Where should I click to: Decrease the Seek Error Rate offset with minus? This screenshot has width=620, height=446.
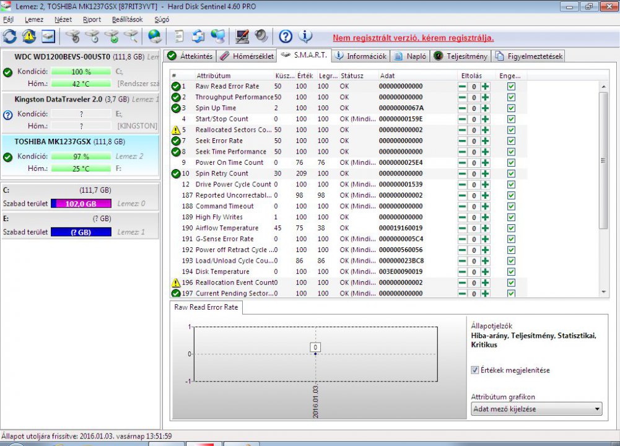click(463, 141)
